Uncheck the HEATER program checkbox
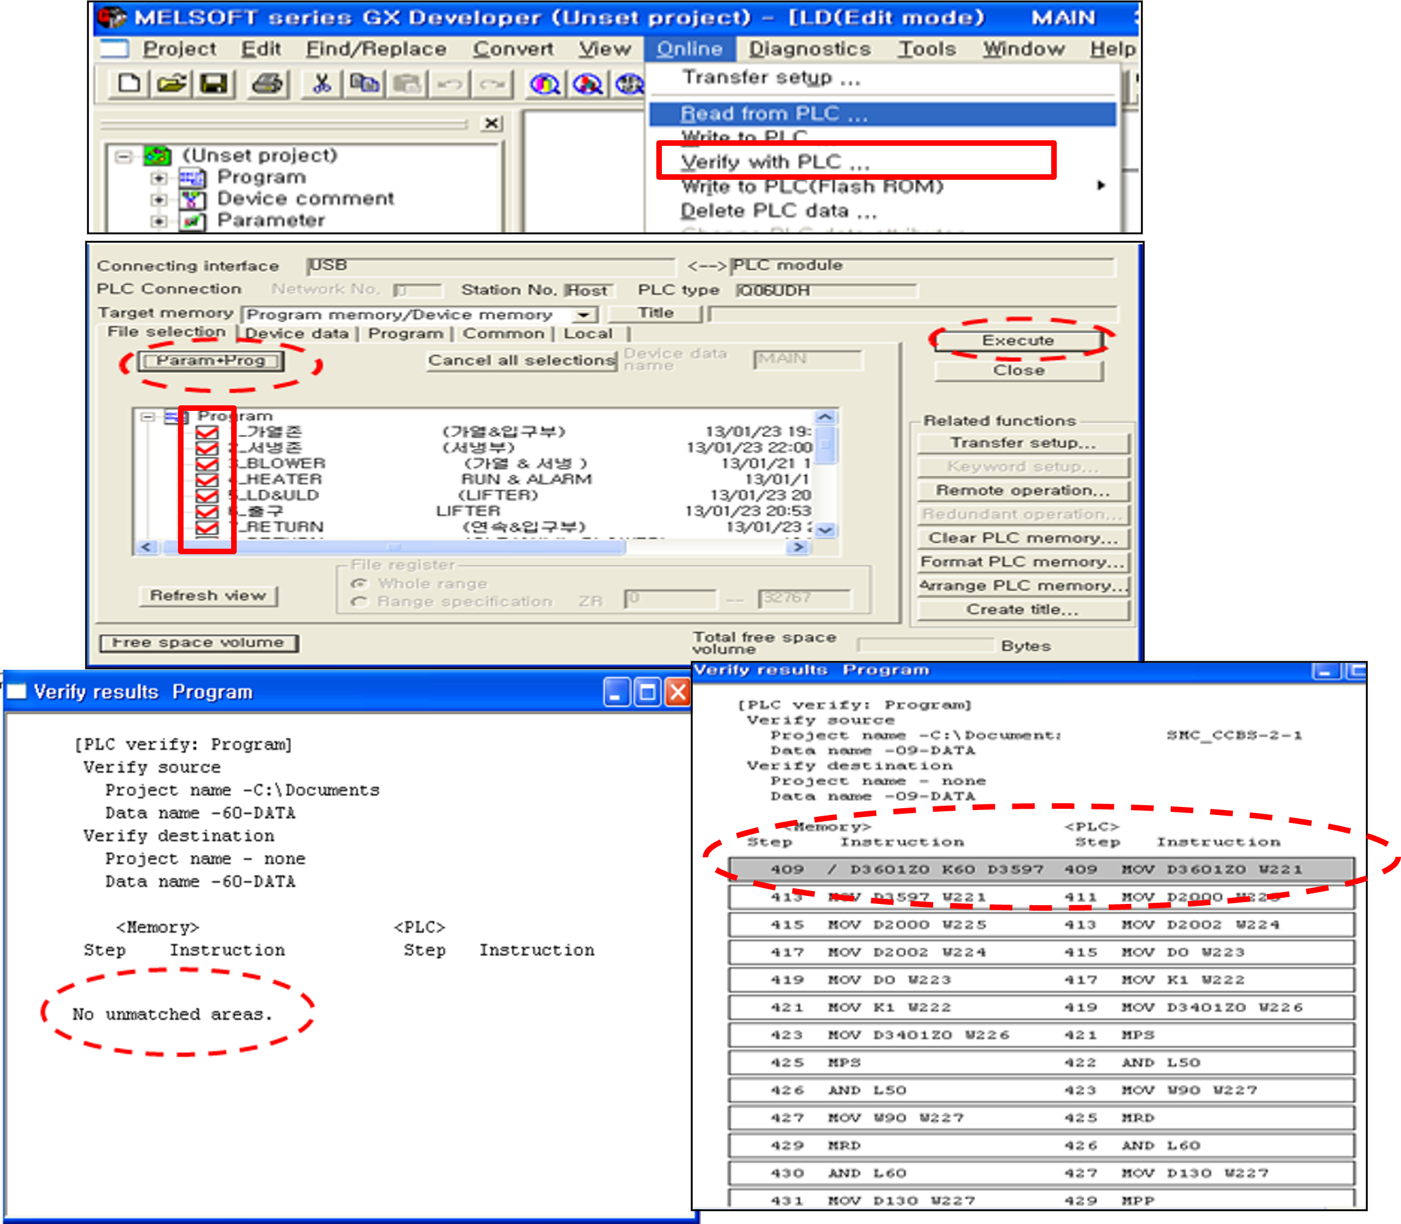1401x1224 pixels. click(x=206, y=479)
